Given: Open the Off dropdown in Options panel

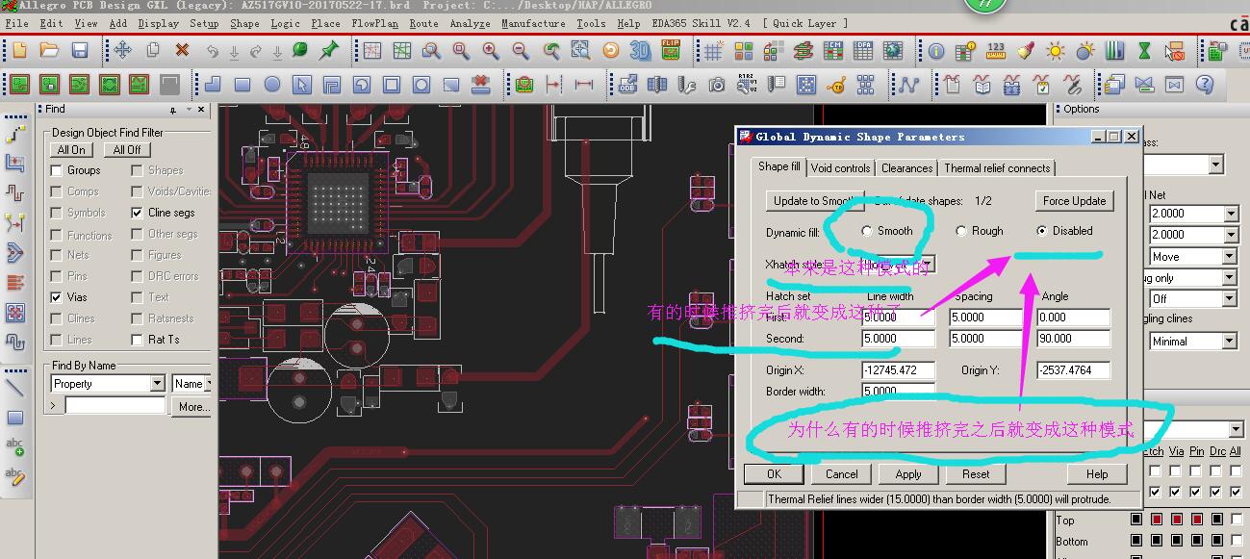Looking at the screenshot, I should (x=1231, y=299).
